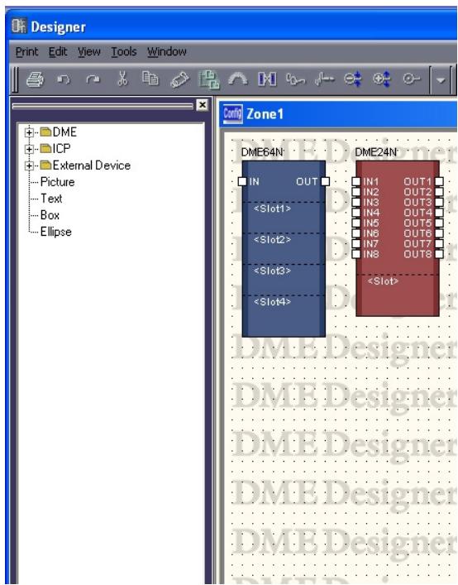Click the green Paste With Wire icon

pyautogui.click(x=208, y=79)
